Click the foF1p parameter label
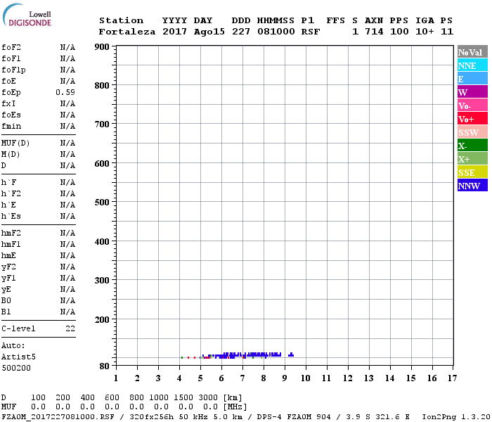This screenshot has width=492, height=422. click(13, 70)
